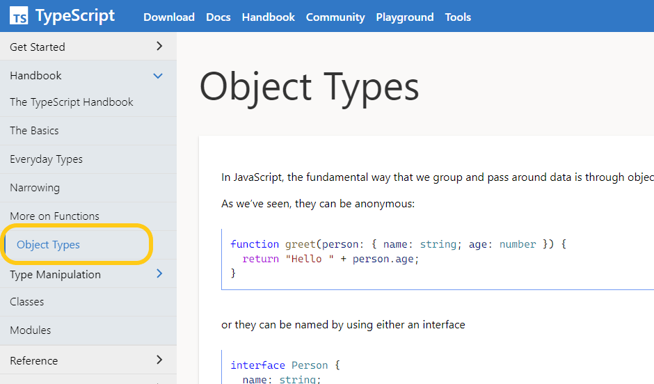
Task: Go to Everyday Types
Action: point(47,159)
